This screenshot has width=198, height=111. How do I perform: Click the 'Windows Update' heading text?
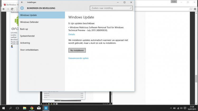pos(81,17)
